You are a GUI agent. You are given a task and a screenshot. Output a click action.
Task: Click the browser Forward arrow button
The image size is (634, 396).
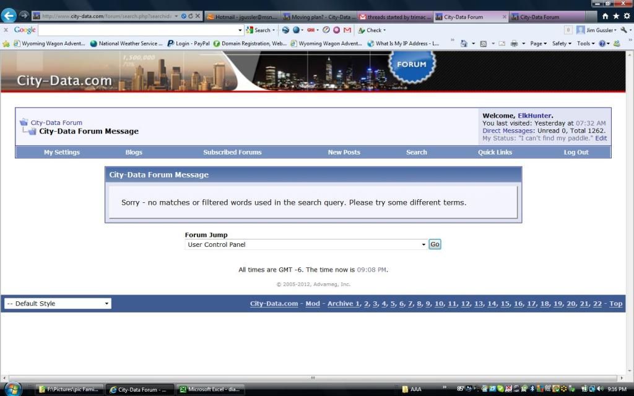click(x=24, y=15)
